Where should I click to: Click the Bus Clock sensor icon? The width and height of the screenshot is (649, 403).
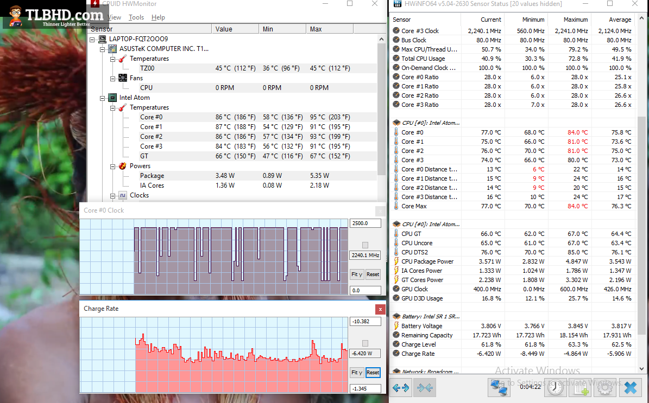click(396, 40)
